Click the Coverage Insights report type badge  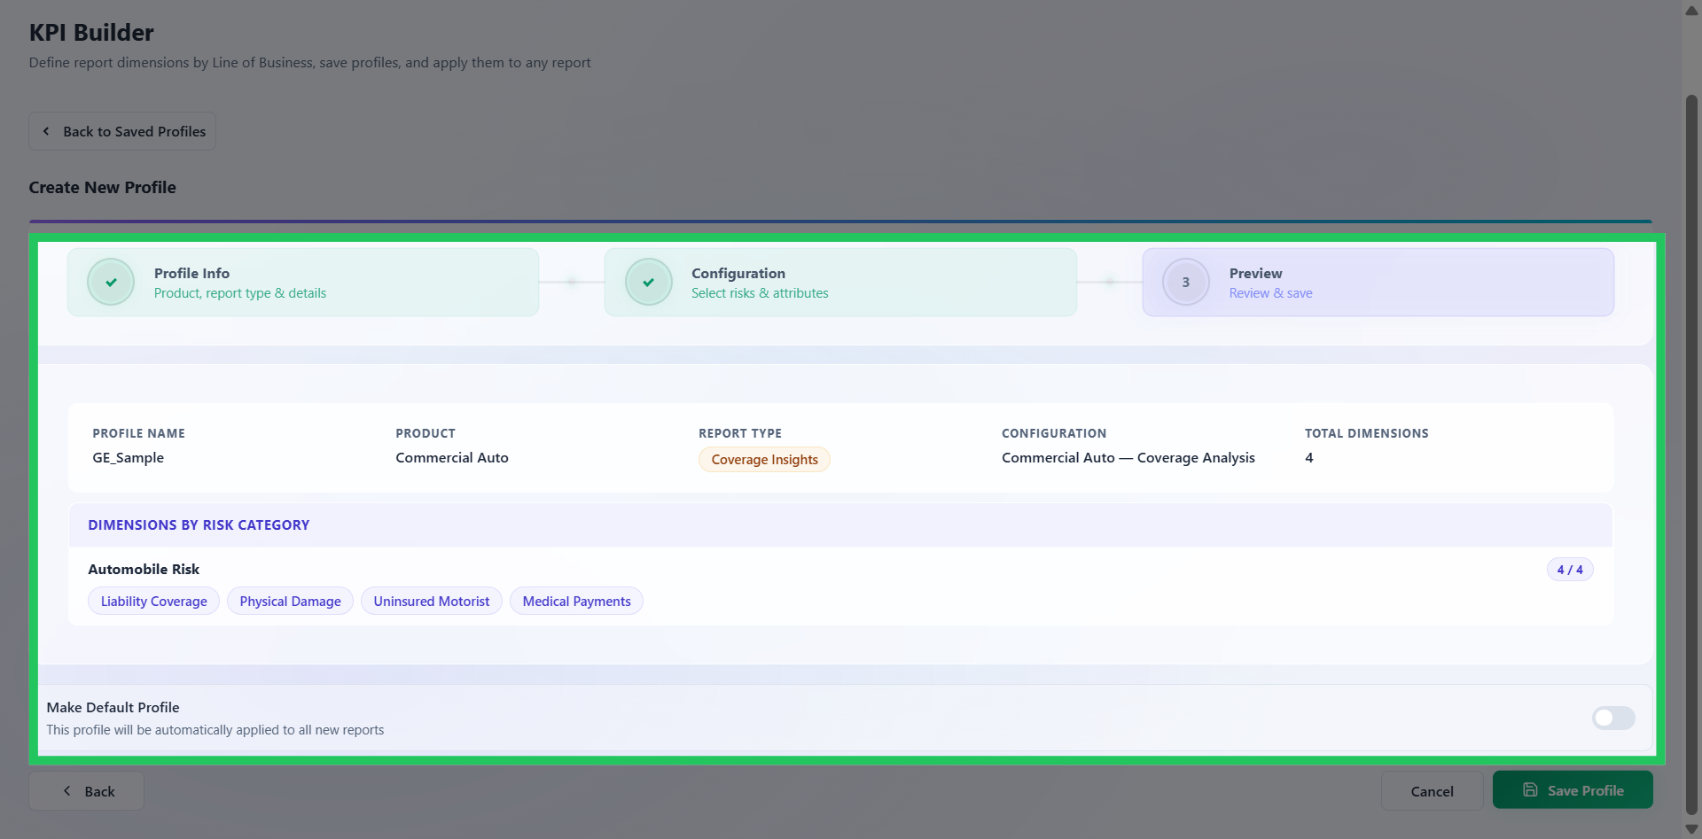764,460
